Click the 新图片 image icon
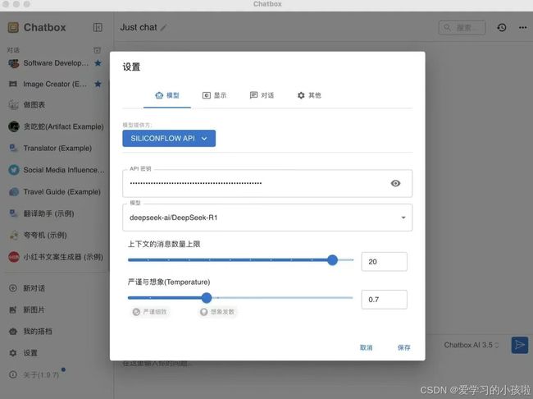The height and width of the screenshot is (399, 533). (13, 310)
